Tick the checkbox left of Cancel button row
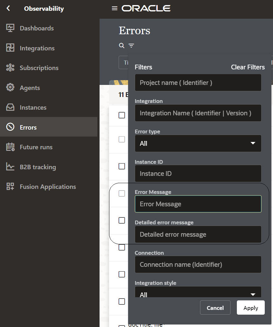Image resolution: width=273 pixels, height=327 pixels. click(122, 301)
